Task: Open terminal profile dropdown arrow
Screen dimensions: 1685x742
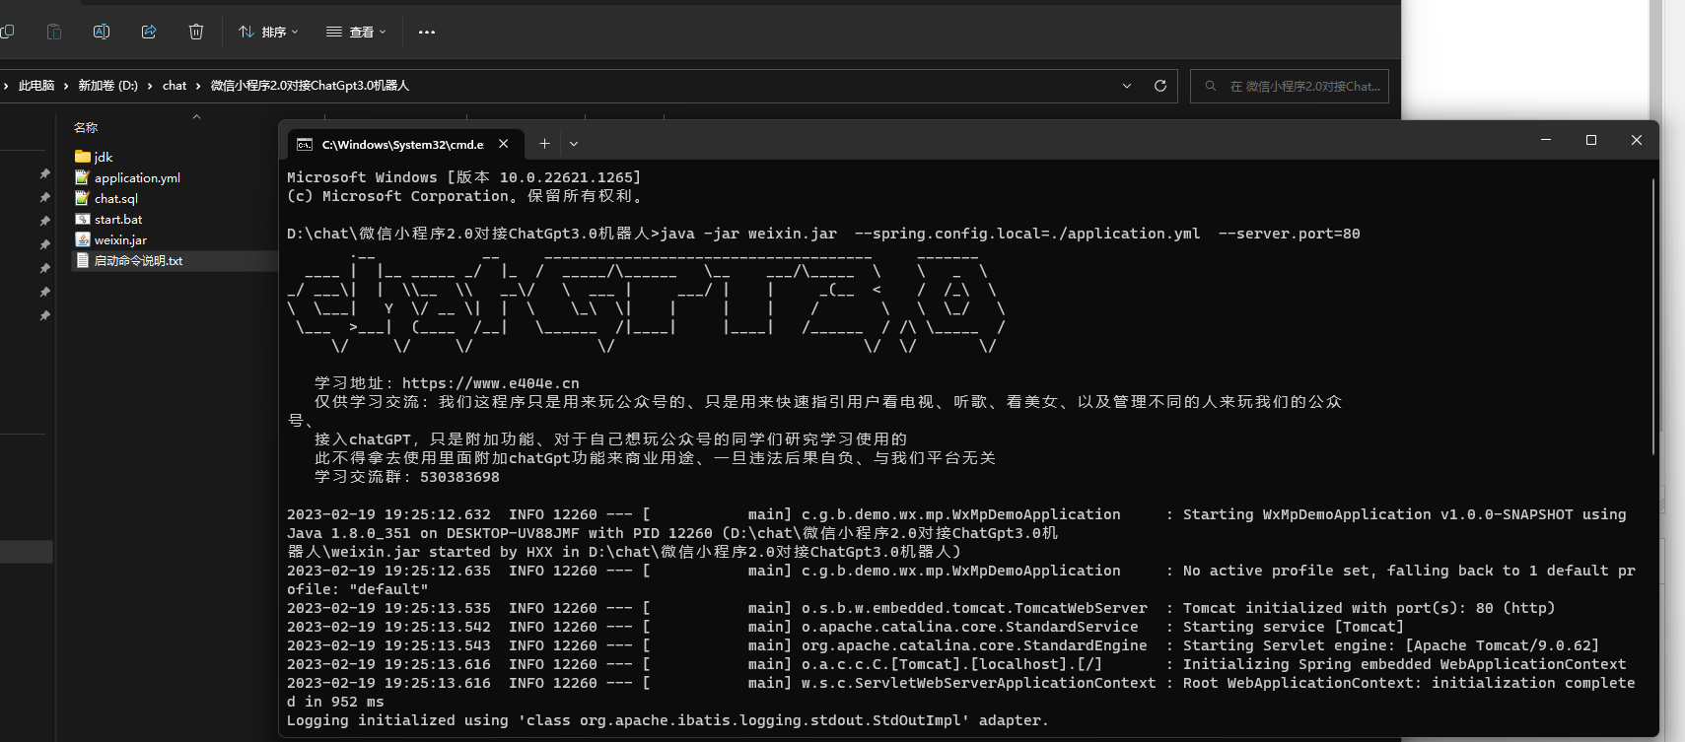Action: (574, 144)
